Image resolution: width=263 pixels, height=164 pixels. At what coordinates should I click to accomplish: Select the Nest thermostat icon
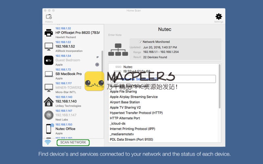click(49, 115)
